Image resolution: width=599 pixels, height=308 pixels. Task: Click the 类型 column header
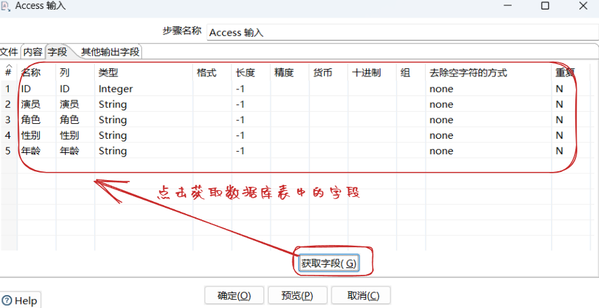pos(143,72)
